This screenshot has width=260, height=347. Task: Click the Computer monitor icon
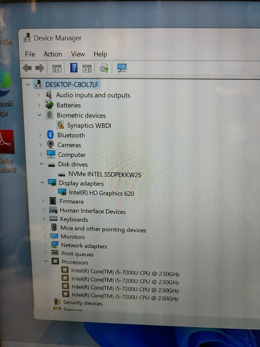[x=51, y=154]
